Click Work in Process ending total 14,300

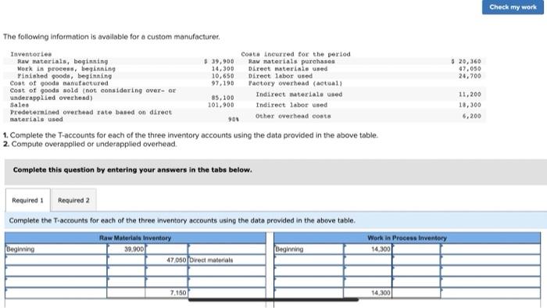click(368, 292)
